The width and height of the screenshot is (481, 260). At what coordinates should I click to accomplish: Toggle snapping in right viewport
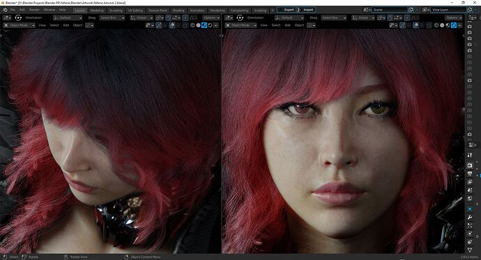tap(390, 18)
